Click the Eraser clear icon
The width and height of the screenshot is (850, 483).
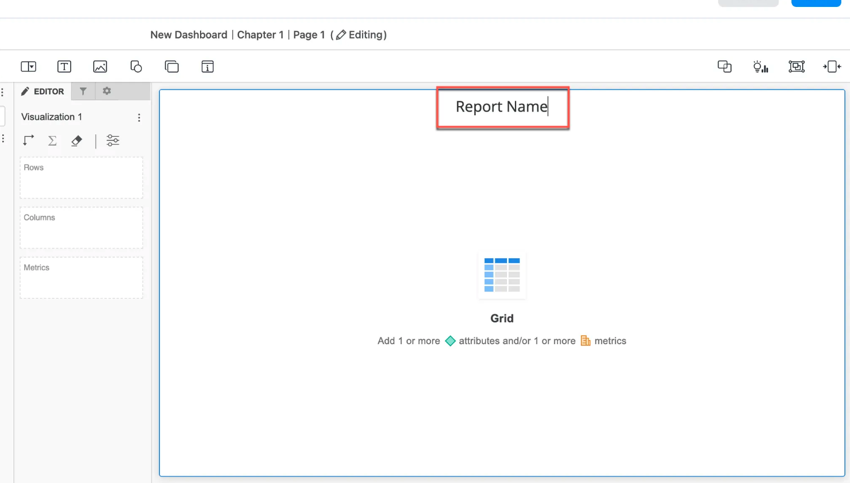[76, 141]
